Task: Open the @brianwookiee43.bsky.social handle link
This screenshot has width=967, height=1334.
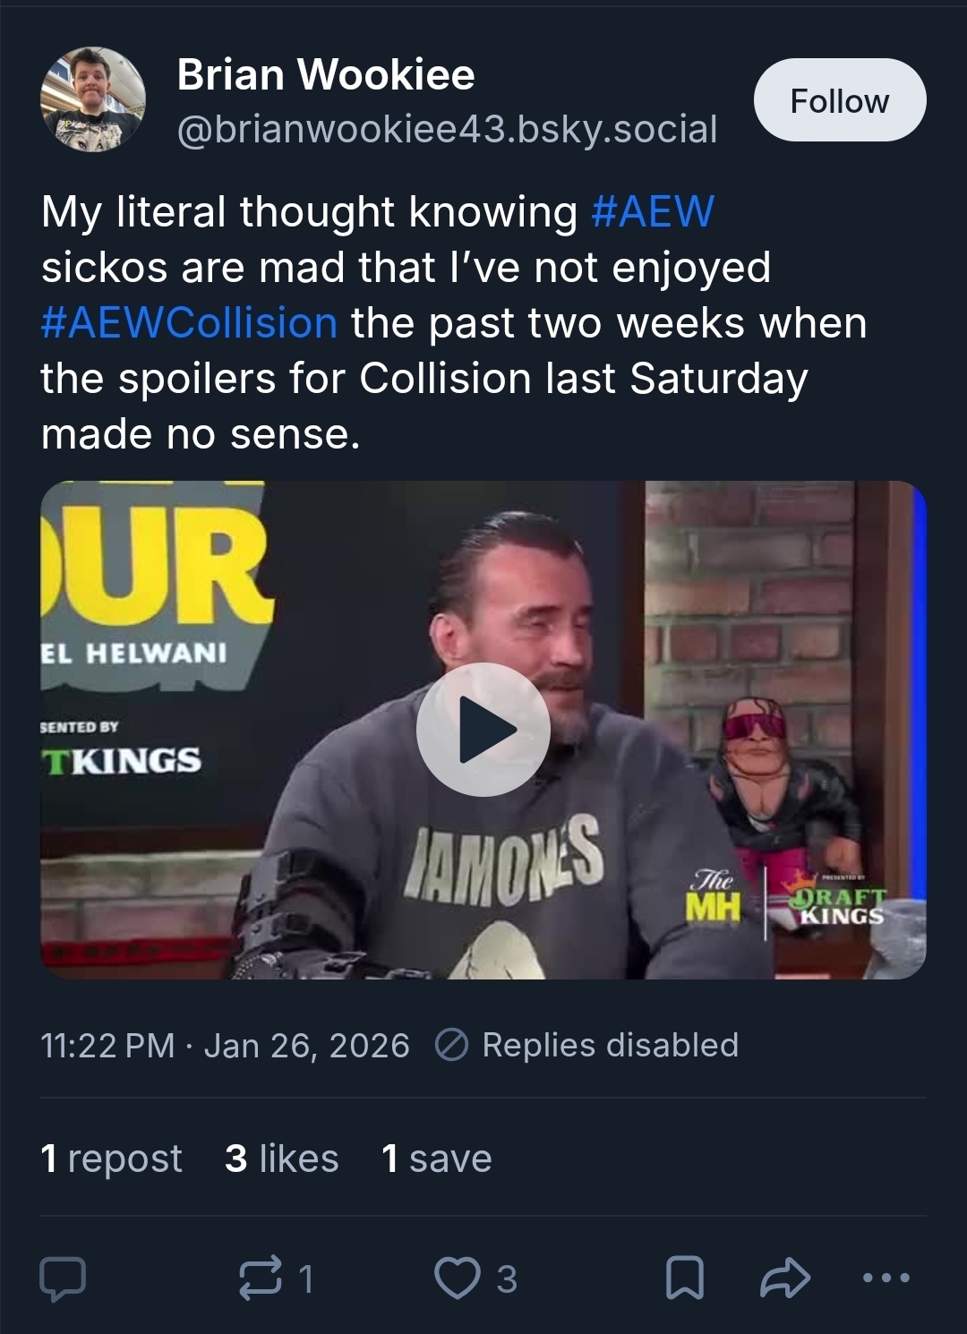Action: pyautogui.click(x=447, y=130)
